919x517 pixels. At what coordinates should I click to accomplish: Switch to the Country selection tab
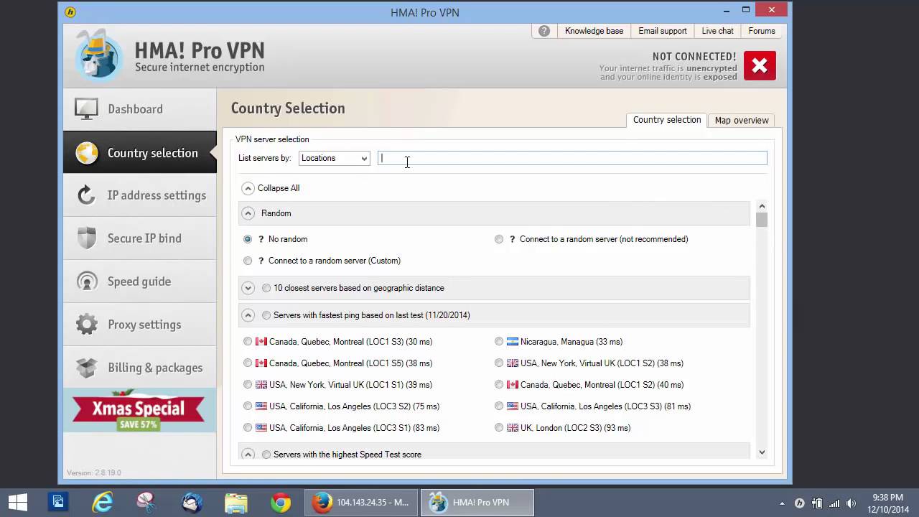click(x=666, y=120)
